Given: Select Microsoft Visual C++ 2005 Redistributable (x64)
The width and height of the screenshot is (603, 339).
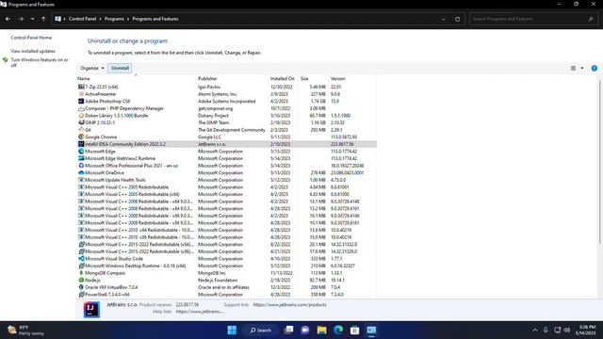Looking at the screenshot, I should pos(227,194).
